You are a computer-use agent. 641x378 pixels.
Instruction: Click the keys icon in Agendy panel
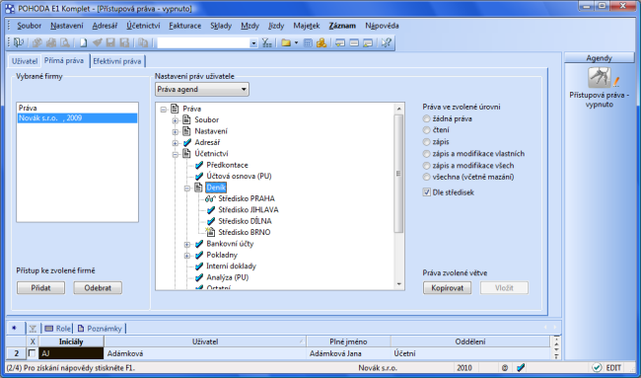600,78
